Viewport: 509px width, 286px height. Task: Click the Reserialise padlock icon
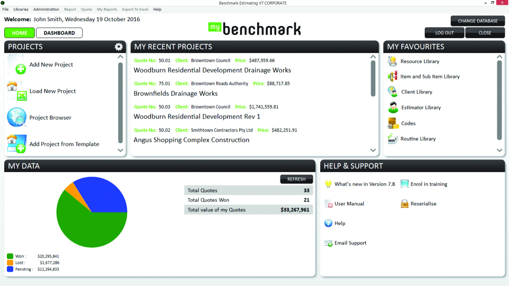click(x=405, y=203)
